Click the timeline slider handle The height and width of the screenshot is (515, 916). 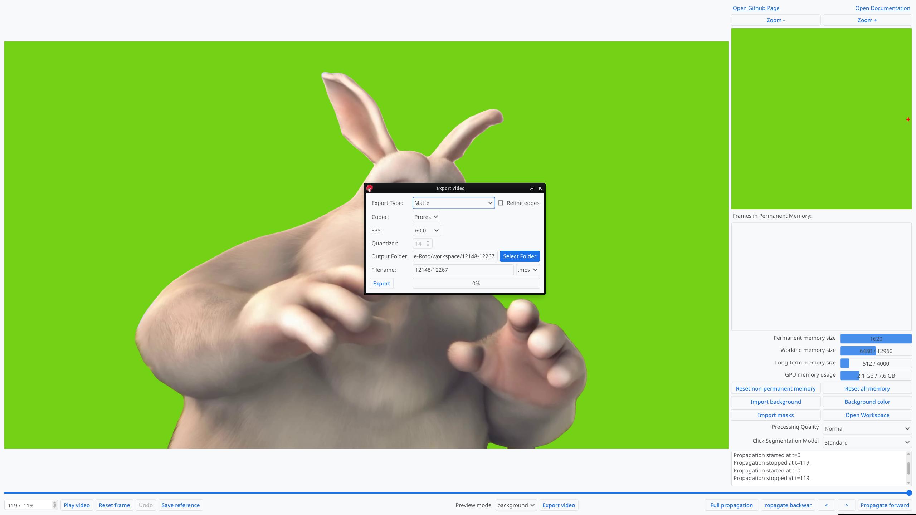coord(909,493)
